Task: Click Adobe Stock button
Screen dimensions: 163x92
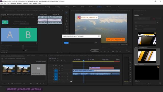Action: (x=156, y=19)
